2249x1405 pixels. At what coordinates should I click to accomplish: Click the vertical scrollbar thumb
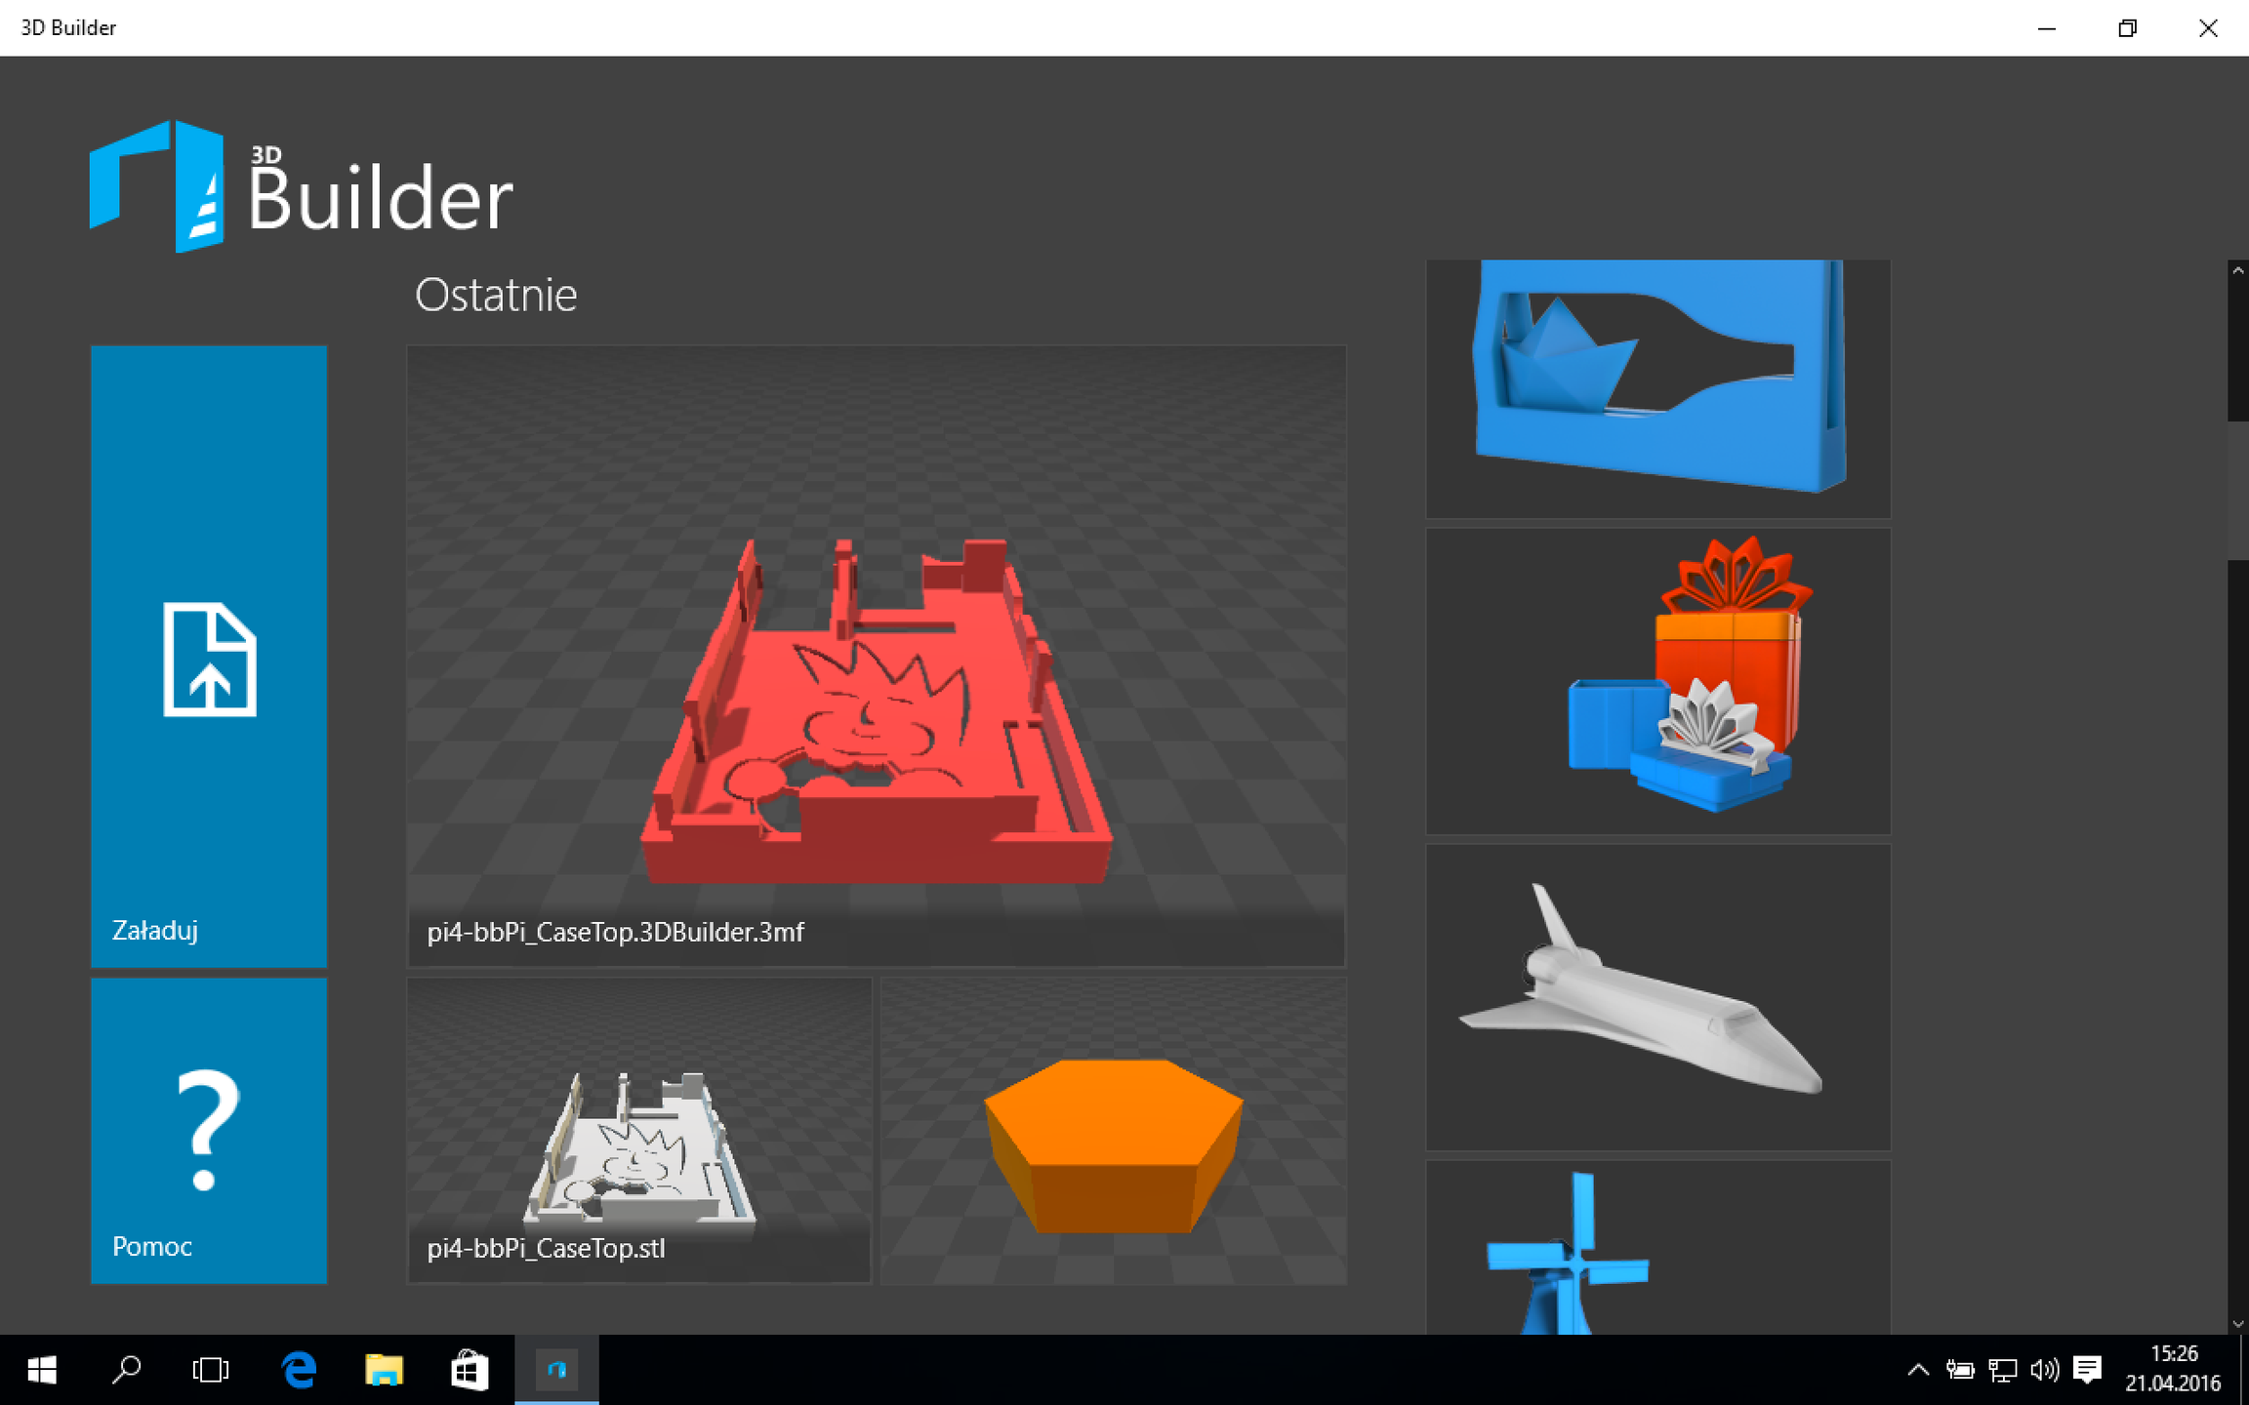click(x=2238, y=490)
